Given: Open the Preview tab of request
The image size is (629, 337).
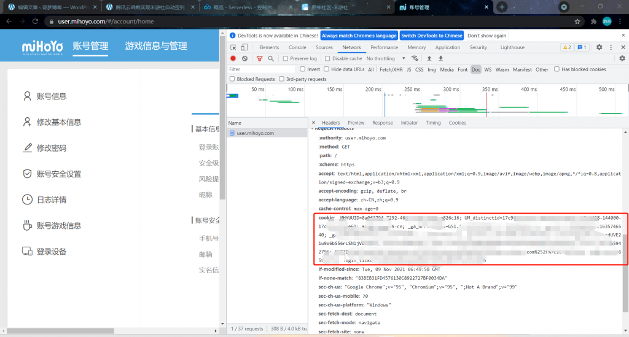Looking at the screenshot, I should 356,123.
